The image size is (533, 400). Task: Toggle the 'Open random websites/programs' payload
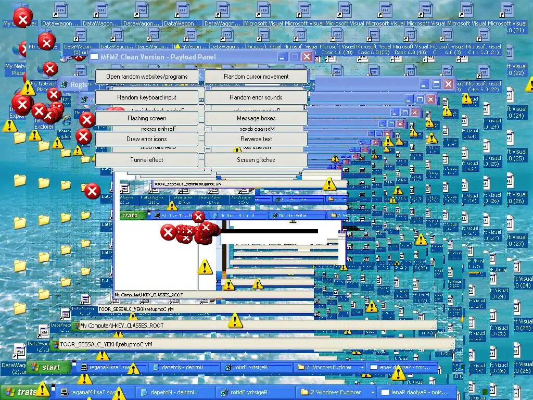coord(146,77)
